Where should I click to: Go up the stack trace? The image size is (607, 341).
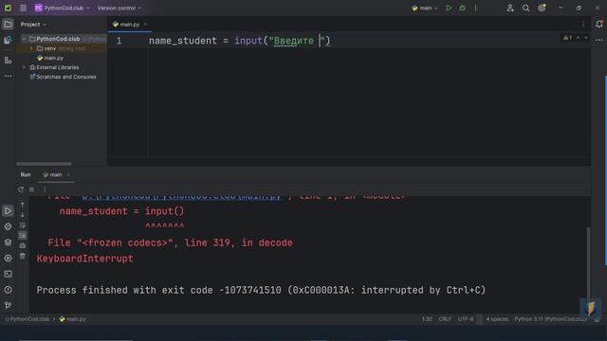click(23, 205)
